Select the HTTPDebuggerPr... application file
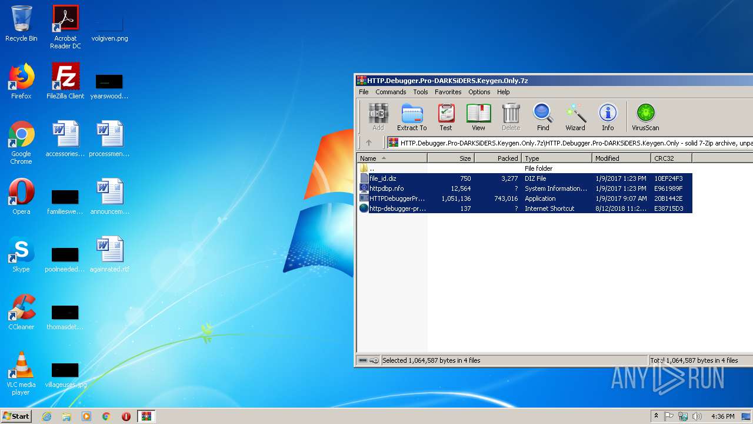 pyautogui.click(x=524, y=198)
